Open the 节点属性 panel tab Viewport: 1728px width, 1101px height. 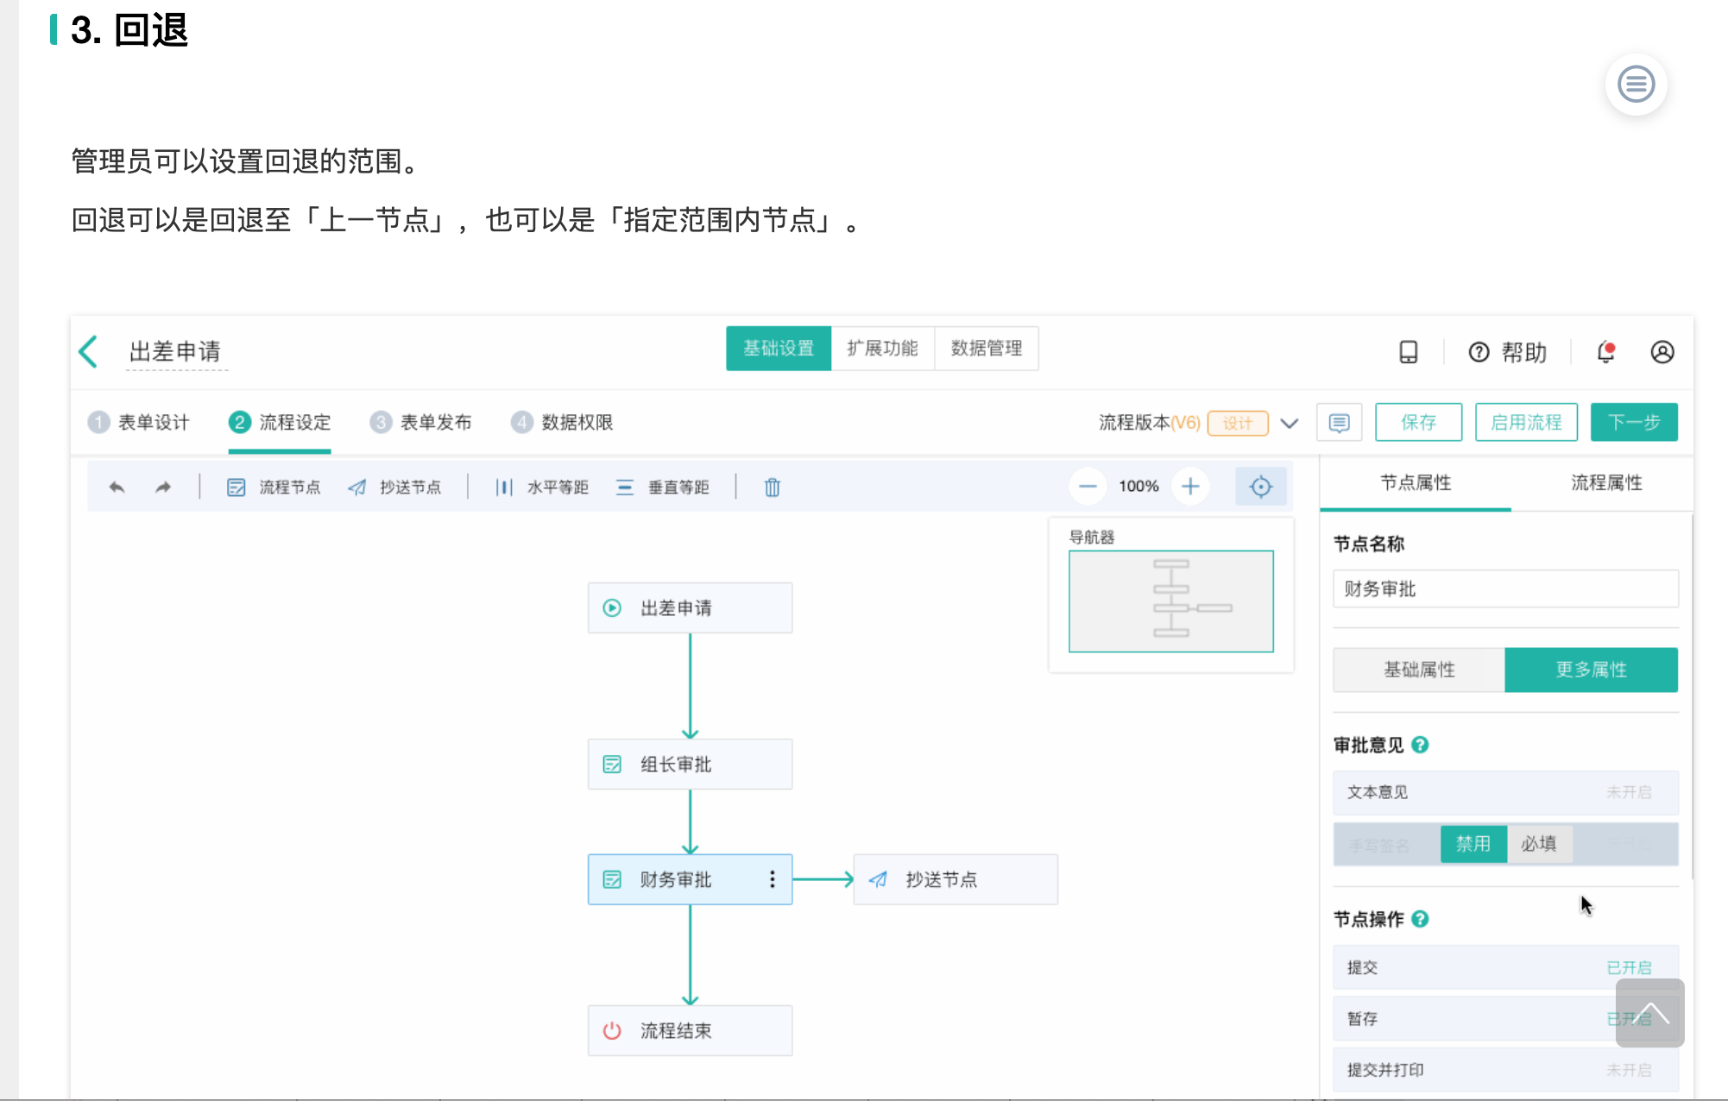(x=1416, y=482)
